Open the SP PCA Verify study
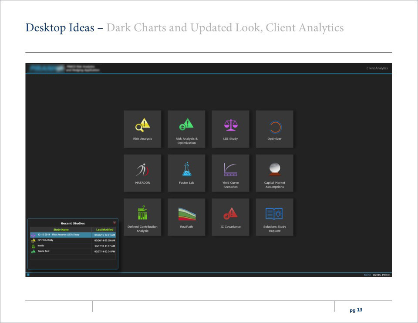Screen dimensions: 418x323 (46, 240)
